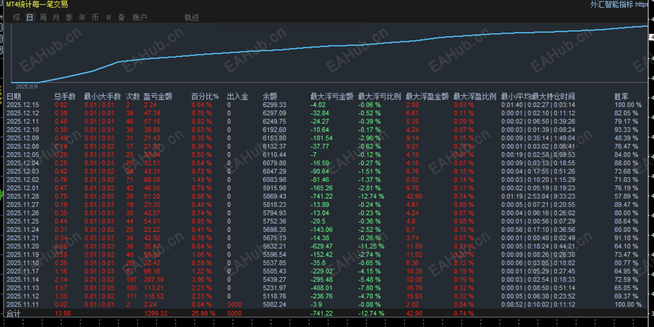
Task: Click the 总手数 column header
Action: [65, 97]
